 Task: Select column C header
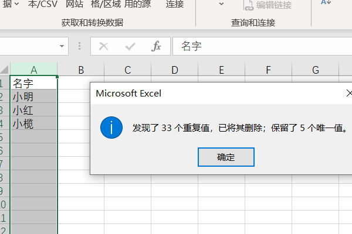pos(128,70)
